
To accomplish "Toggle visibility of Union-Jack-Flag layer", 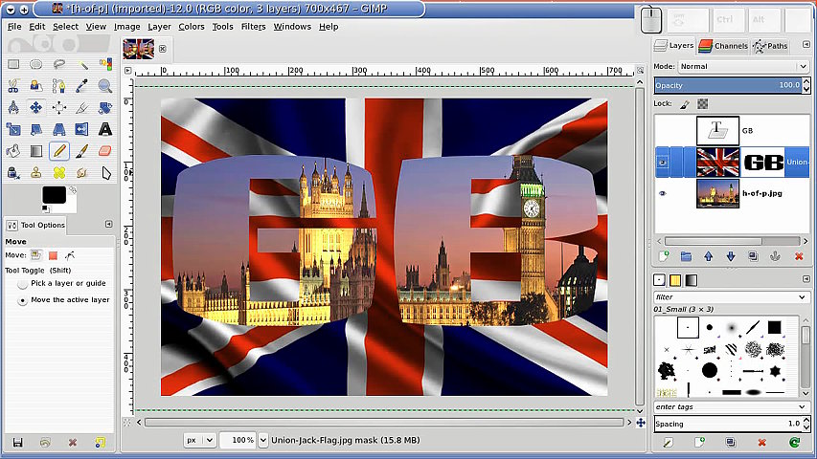I will 662,163.
